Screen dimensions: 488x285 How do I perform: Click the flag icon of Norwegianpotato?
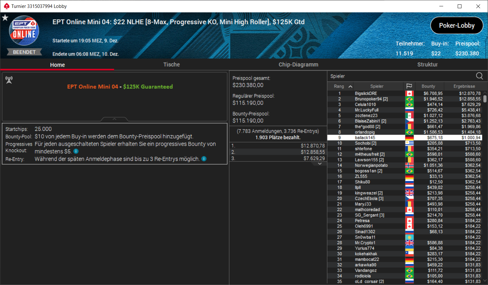tap(409, 165)
